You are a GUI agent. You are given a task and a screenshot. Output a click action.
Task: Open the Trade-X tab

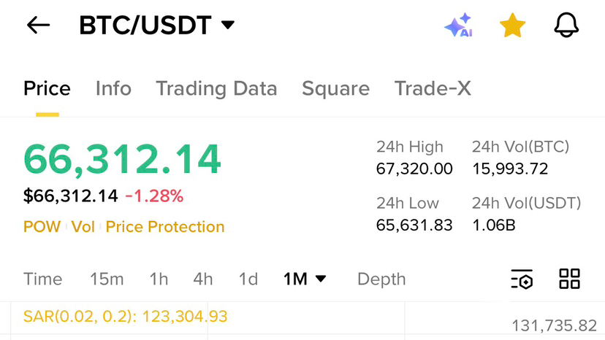[x=433, y=89]
